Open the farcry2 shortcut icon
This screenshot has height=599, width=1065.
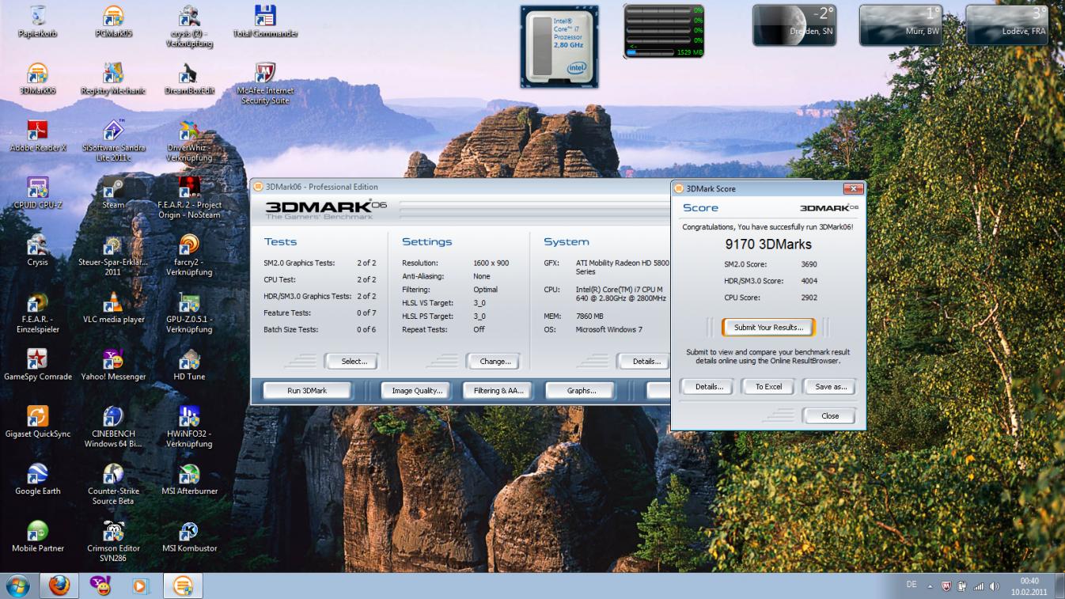(189, 254)
